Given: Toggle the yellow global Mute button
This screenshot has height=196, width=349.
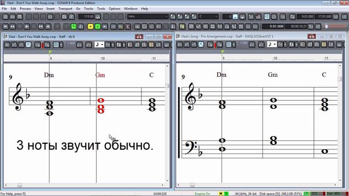Looking at the screenshot, I should 91,27.
